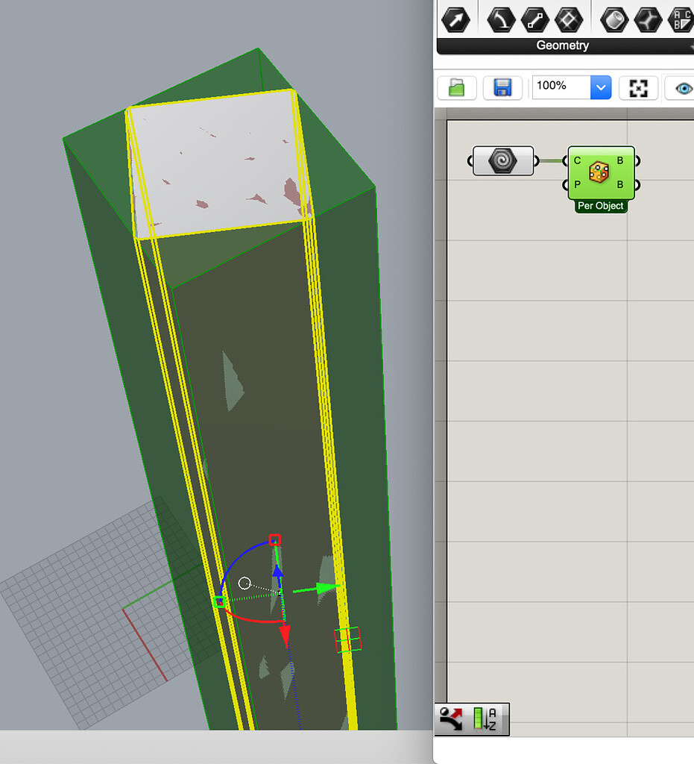Click the zoom extents icon

[x=638, y=87]
